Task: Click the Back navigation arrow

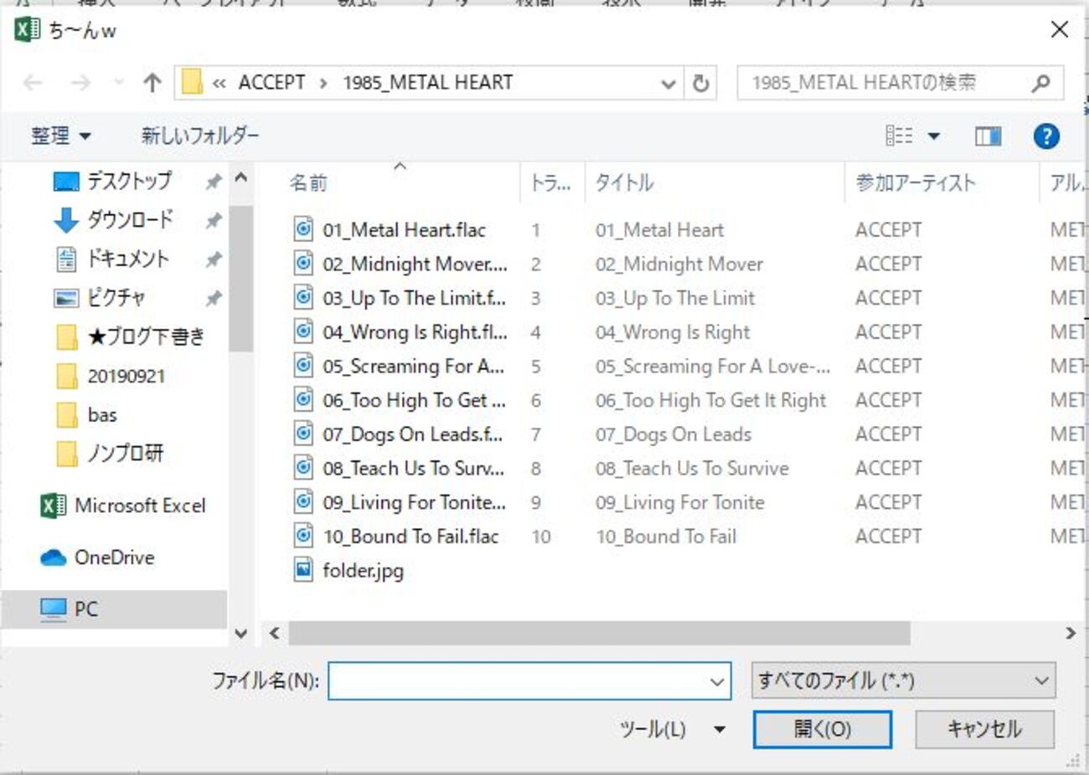Action: [x=33, y=83]
